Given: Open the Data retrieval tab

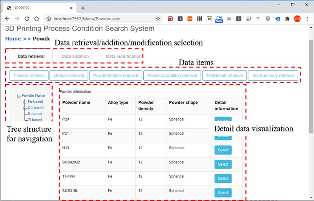Looking at the screenshot, I should tap(31, 56).
